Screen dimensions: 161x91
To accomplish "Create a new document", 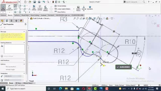I will tap(25, 2).
